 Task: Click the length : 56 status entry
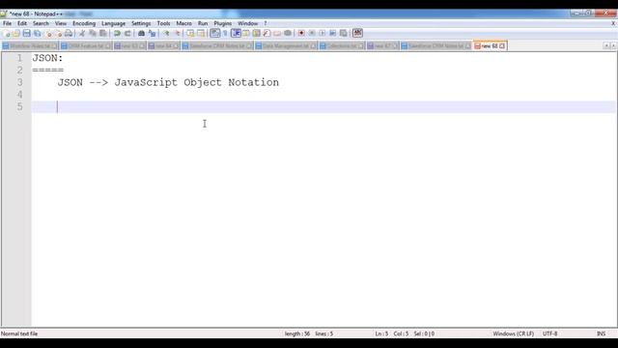tap(297, 333)
